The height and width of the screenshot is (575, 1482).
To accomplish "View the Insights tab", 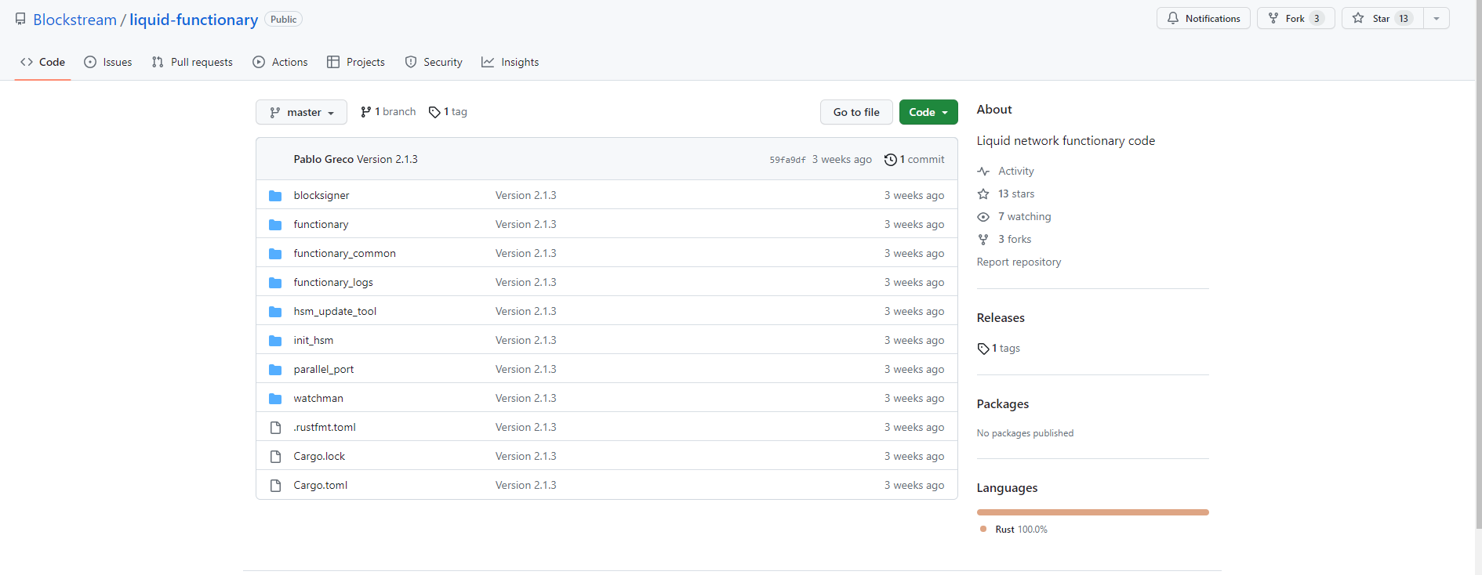I will [510, 62].
